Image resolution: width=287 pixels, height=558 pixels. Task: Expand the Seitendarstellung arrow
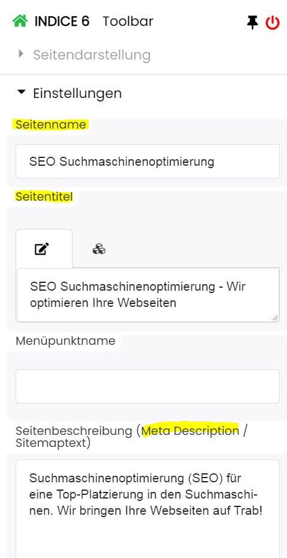click(x=21, y=53)
